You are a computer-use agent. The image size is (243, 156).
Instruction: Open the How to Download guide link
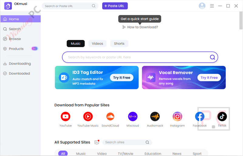[x=140, y=27]
